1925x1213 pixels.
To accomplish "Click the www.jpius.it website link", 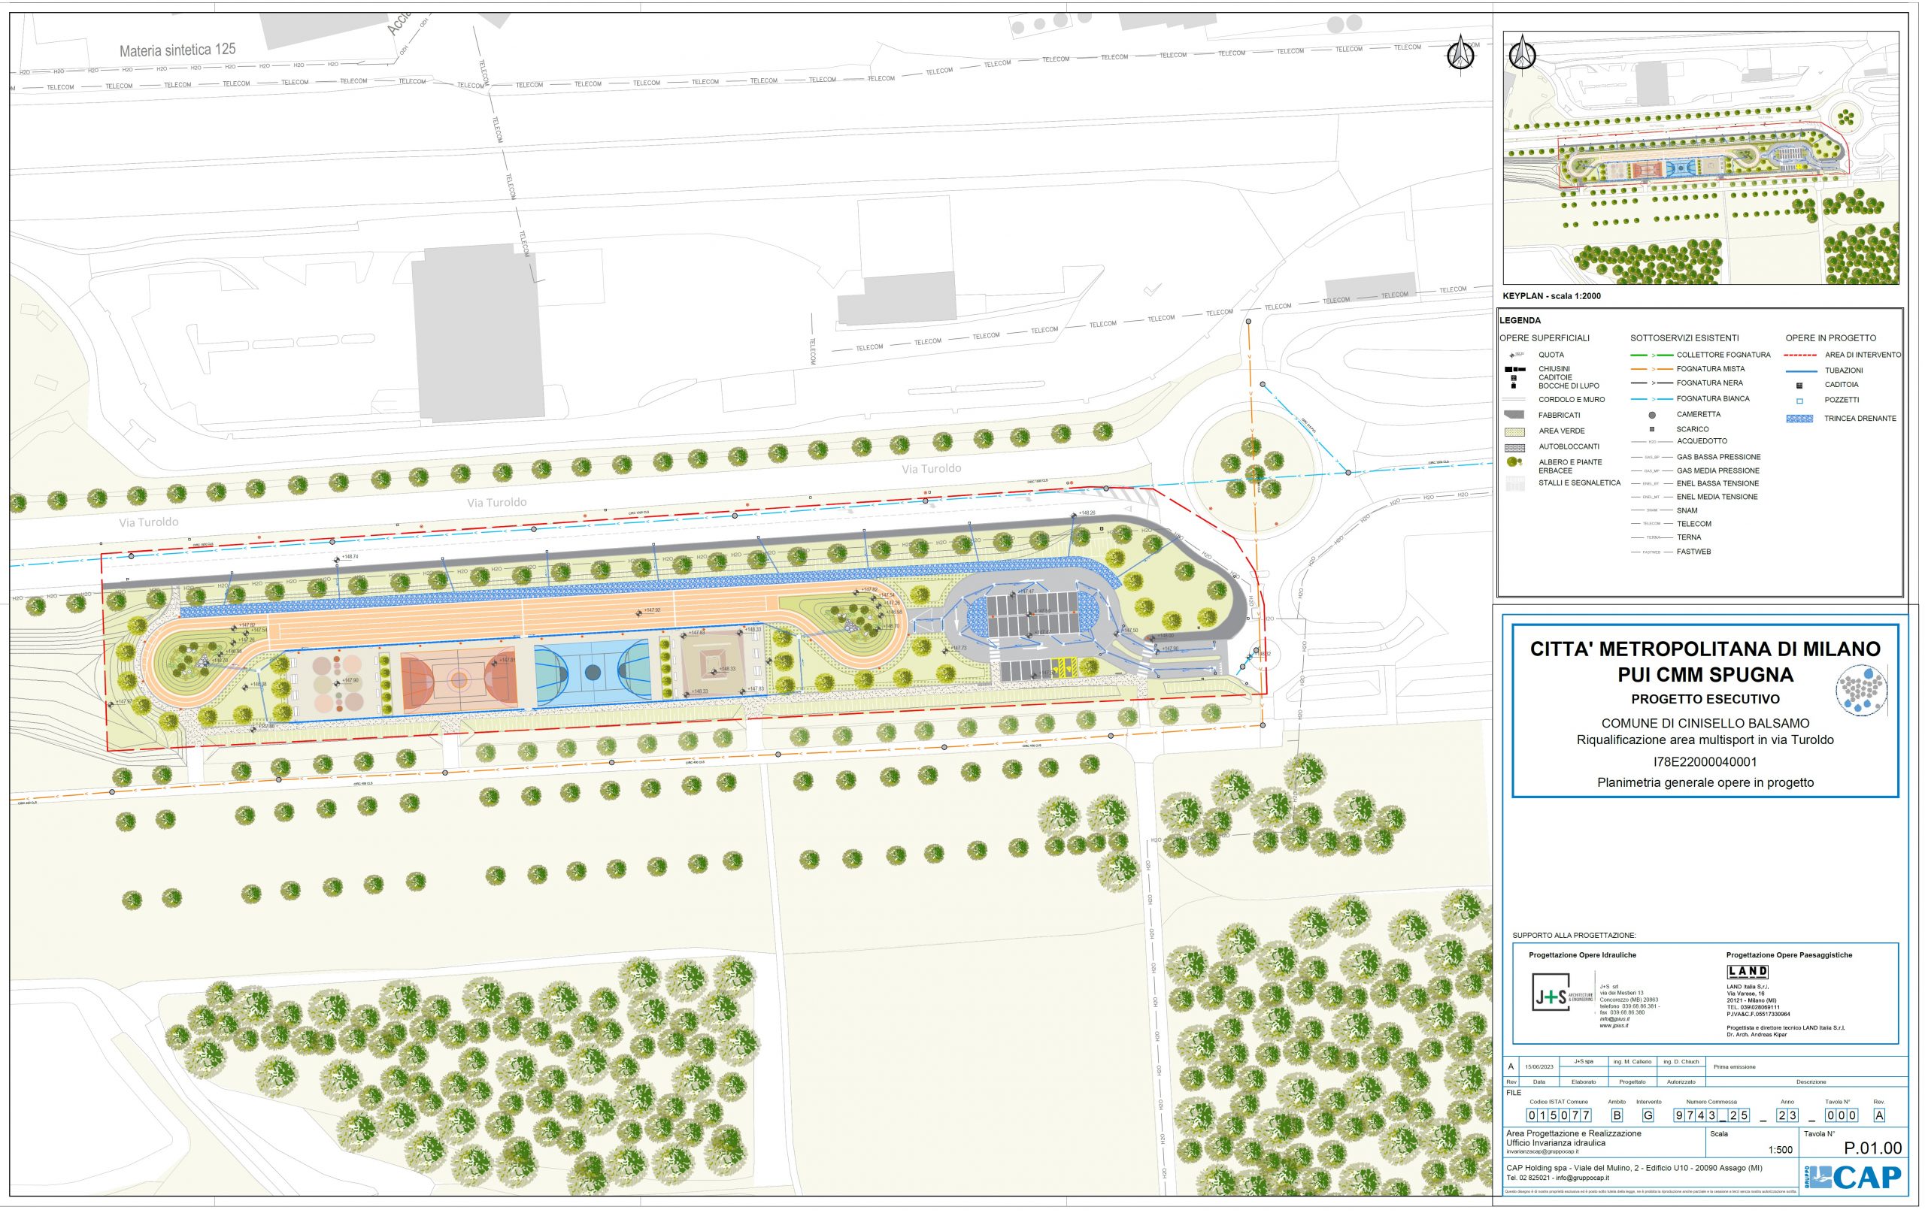I will 1614,1026.
